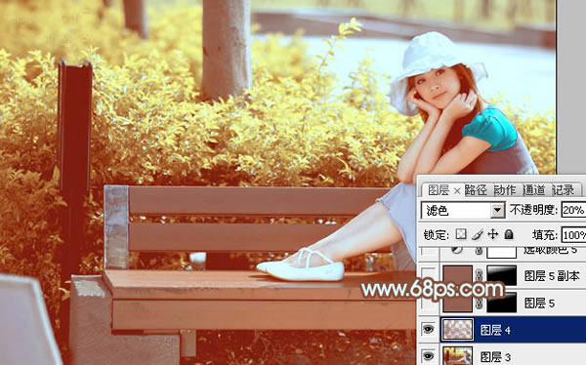Select the 图层 5 副本 layer name
The width and height of the screenshot is (586, 365).
point(552,276)
